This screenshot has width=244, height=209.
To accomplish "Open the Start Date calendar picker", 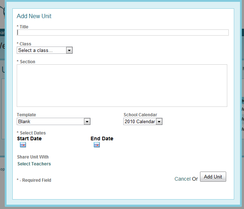I will (23, 145).
